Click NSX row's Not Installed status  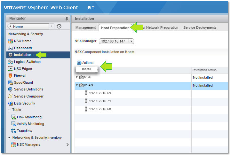pos(203,77)
